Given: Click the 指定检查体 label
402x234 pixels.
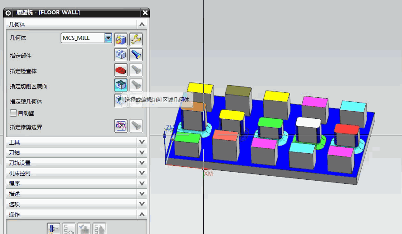Looking at the screenshot, I should coord(23,71).
